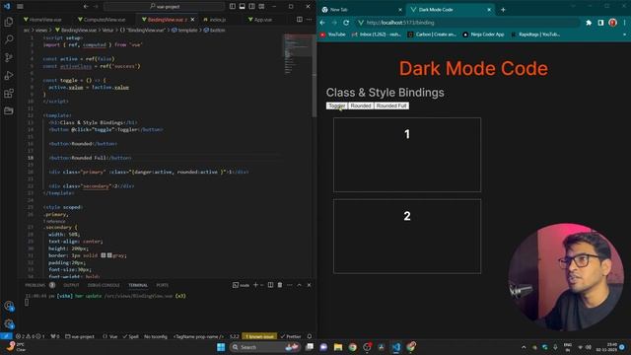Open the Debug Console panel tab
The width and height of the screenshot is (631, 355).
(104, 285)
